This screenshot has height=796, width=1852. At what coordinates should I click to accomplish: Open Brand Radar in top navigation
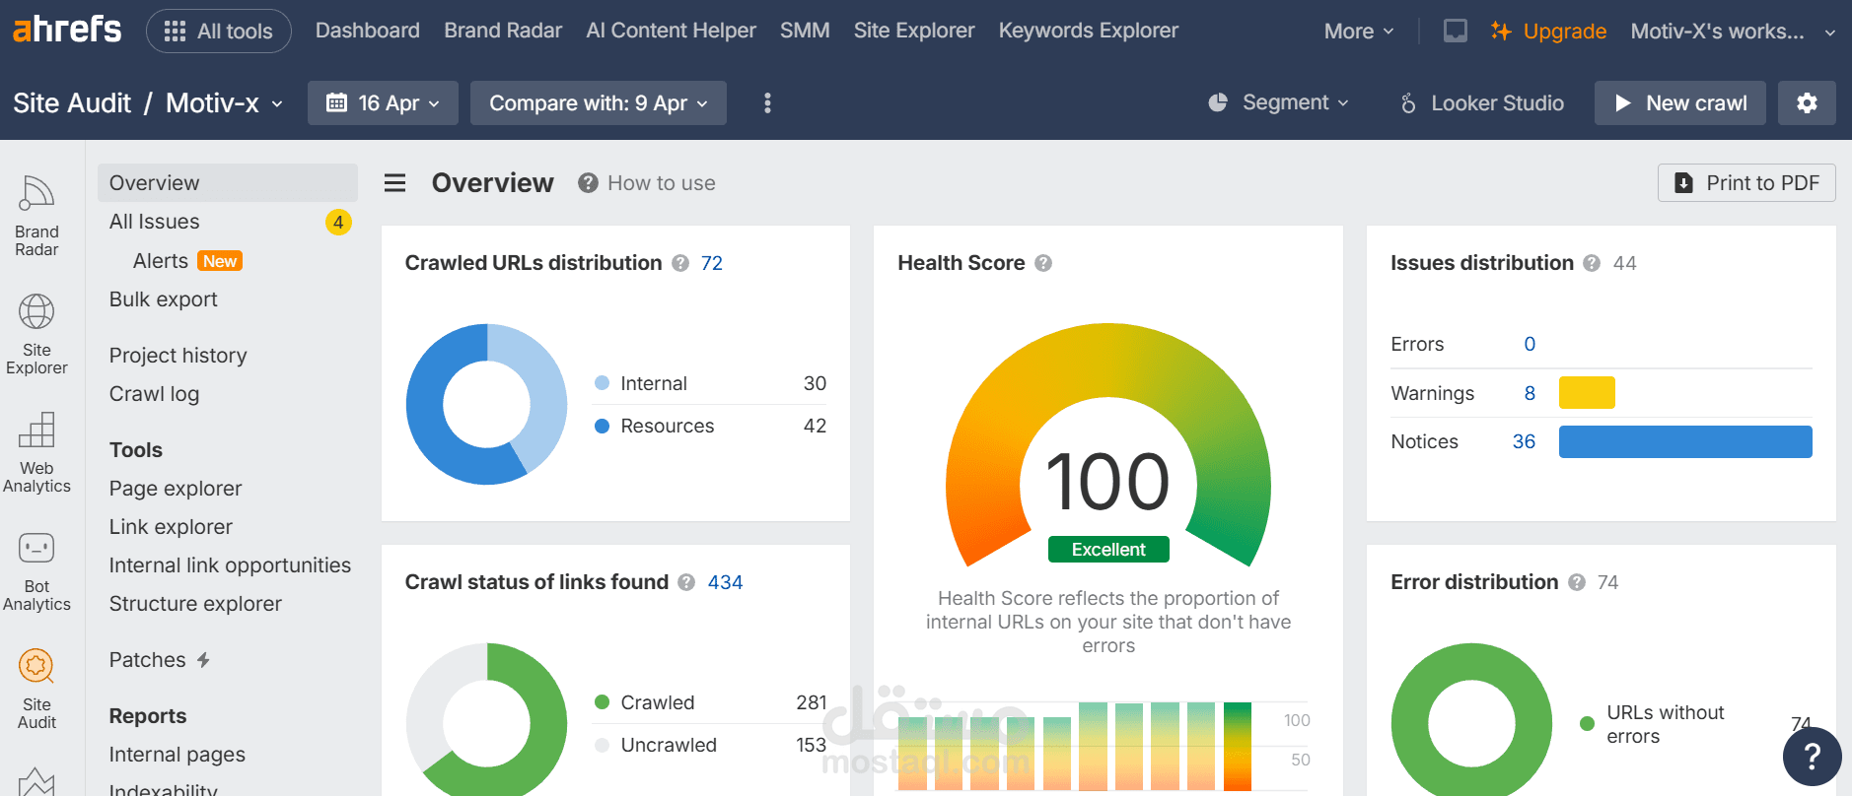coord(503,31)
